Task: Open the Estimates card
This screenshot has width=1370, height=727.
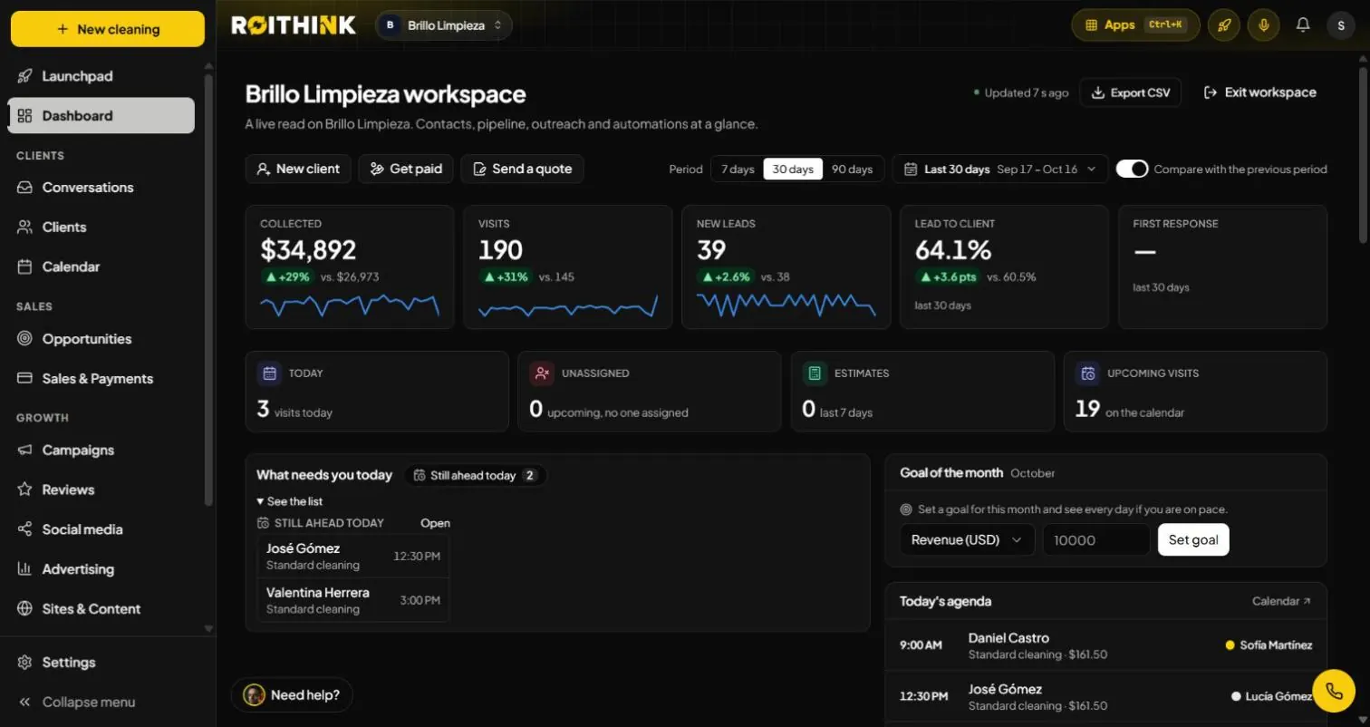Action: 922,392
